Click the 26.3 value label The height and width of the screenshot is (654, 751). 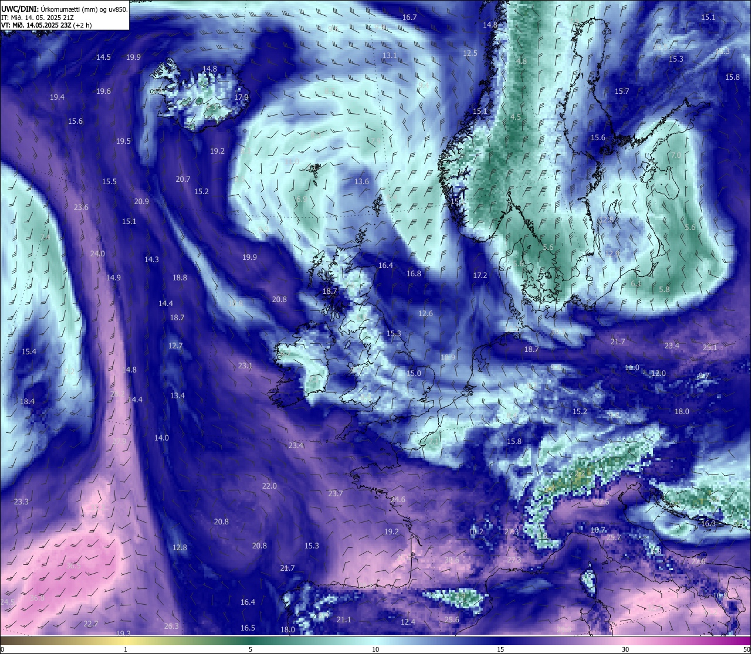(171, 626)
